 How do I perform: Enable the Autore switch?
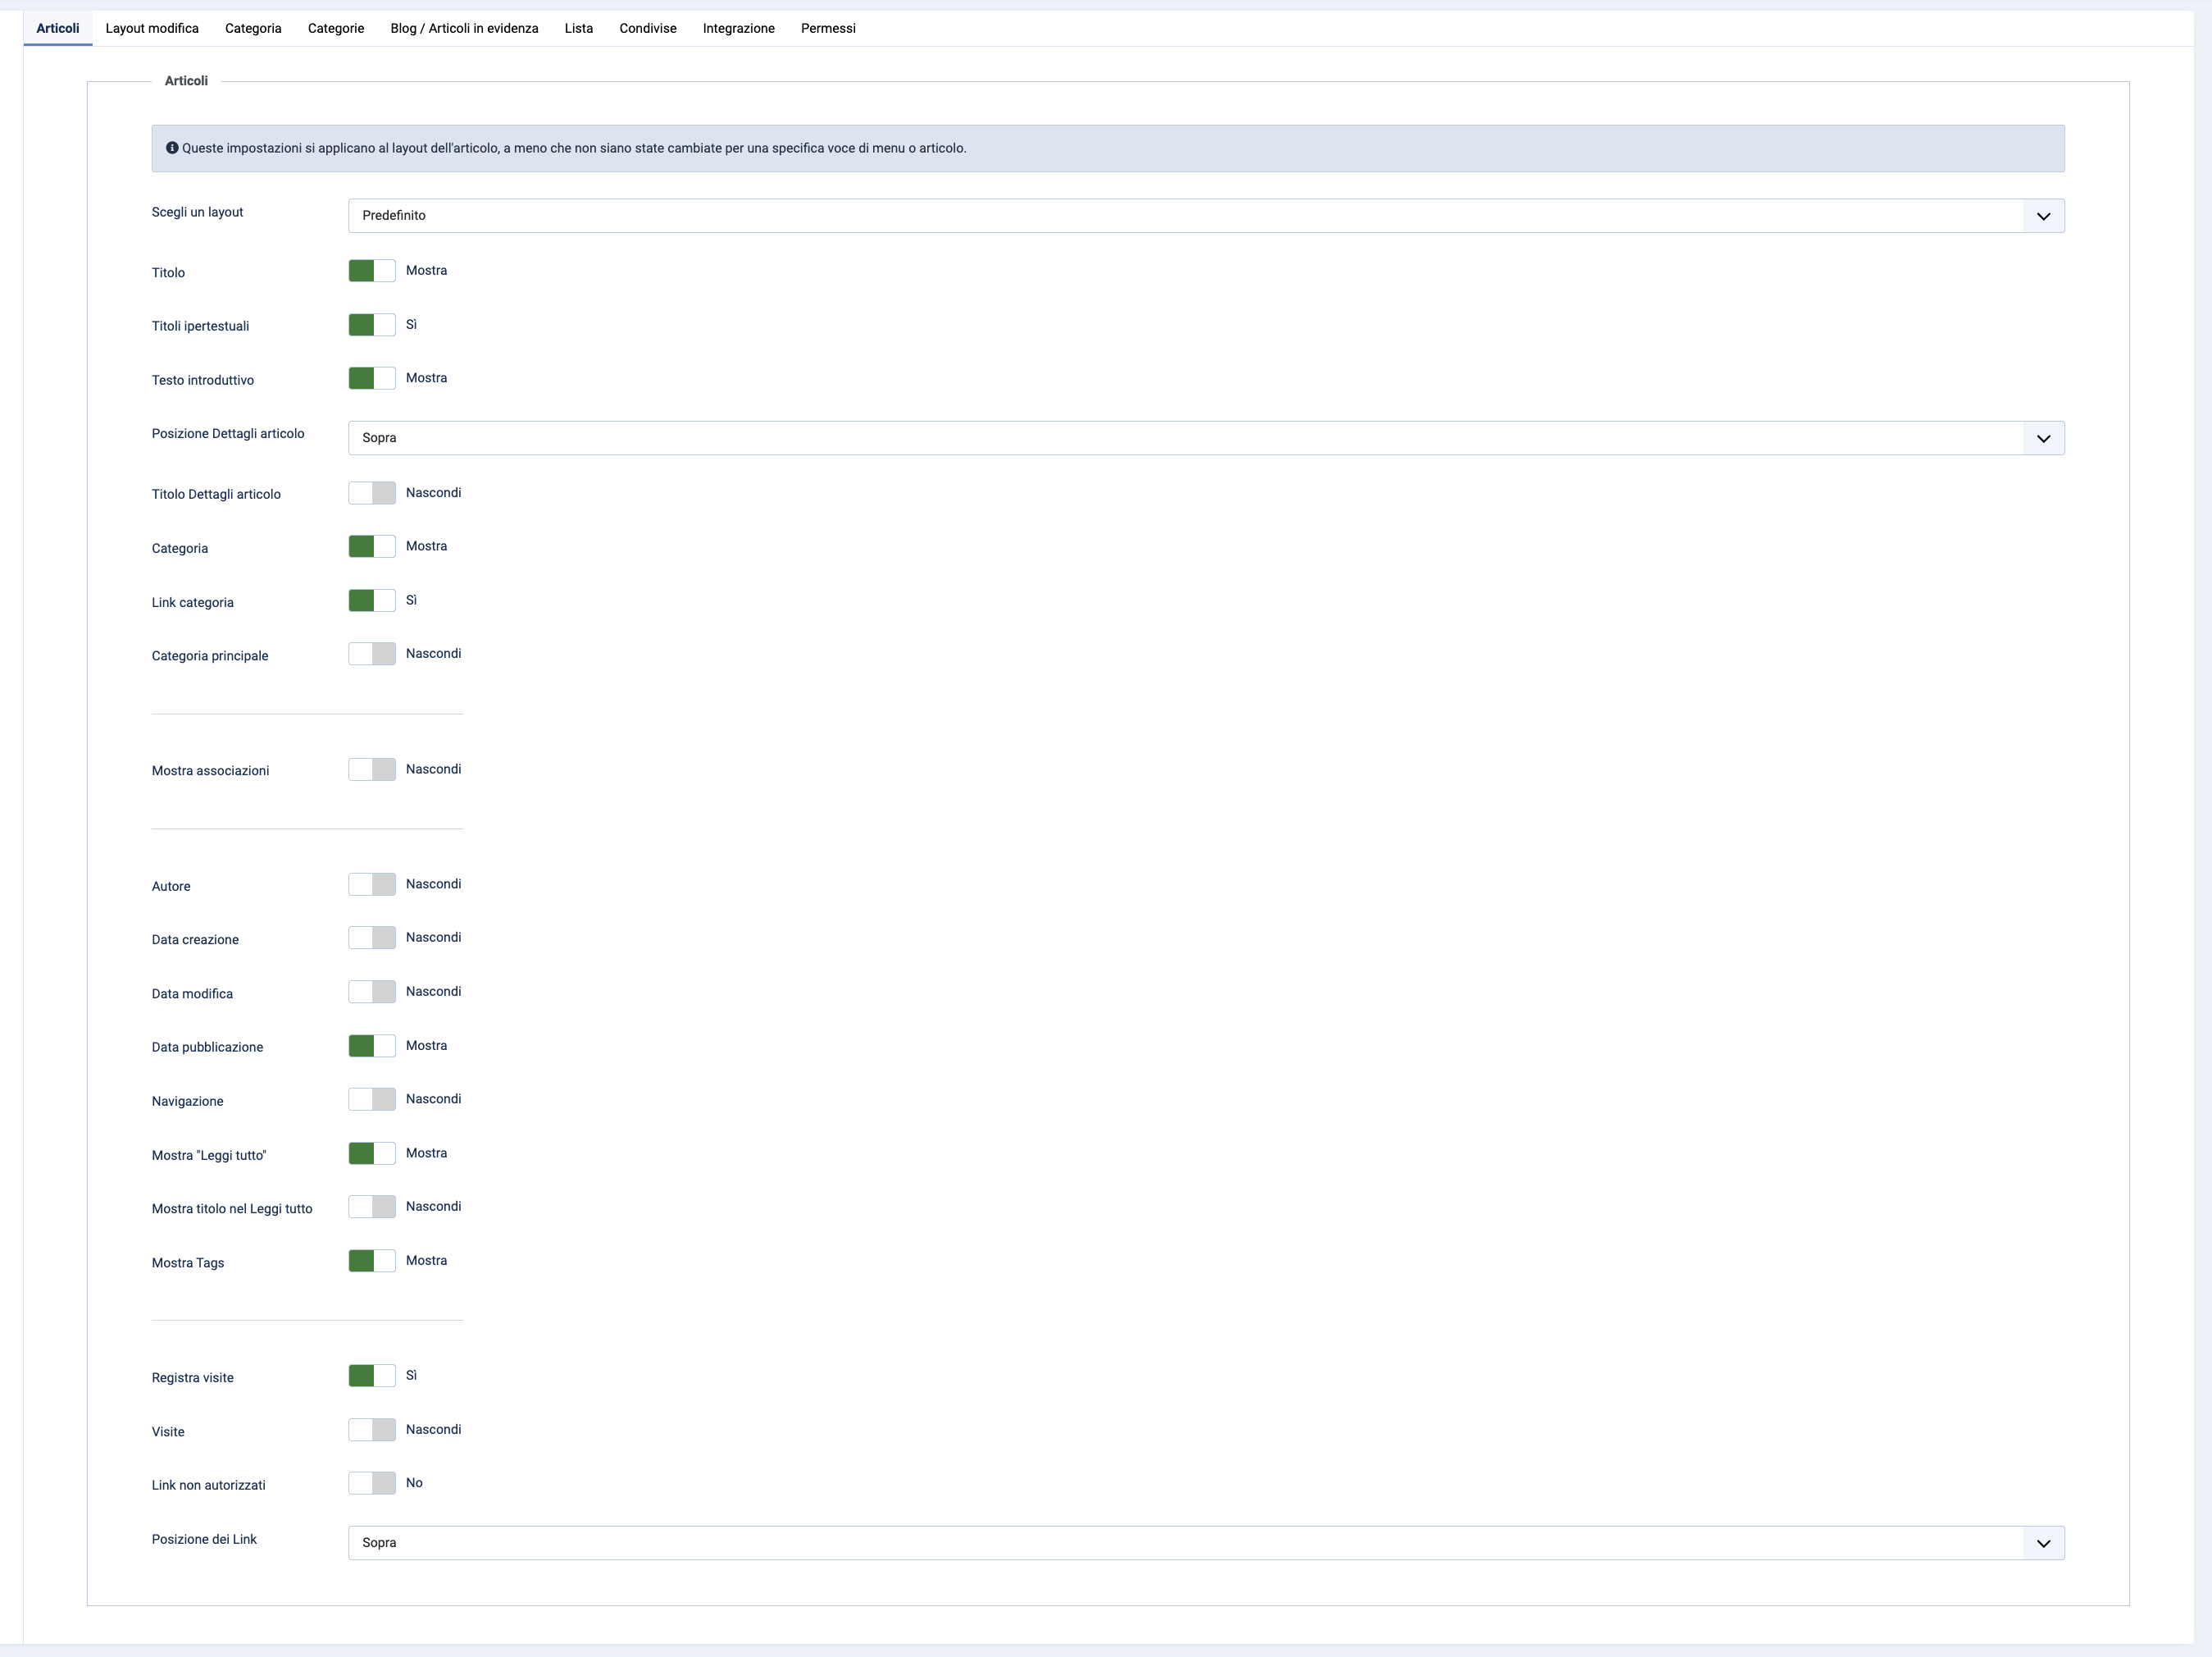tap(372, 884)
